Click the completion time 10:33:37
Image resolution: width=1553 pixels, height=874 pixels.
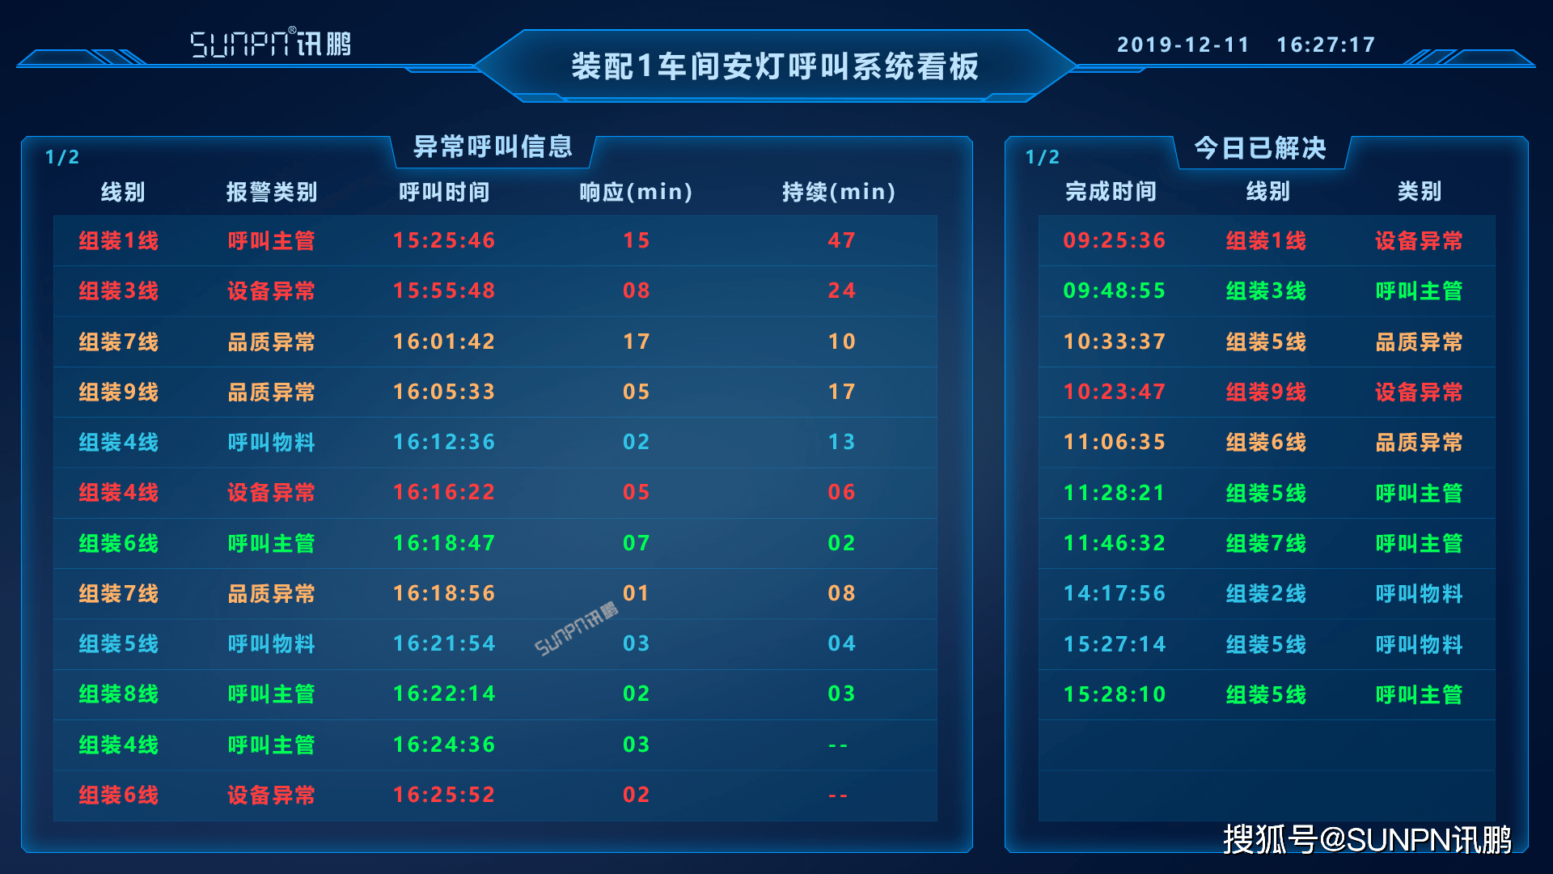(1115, 342)
